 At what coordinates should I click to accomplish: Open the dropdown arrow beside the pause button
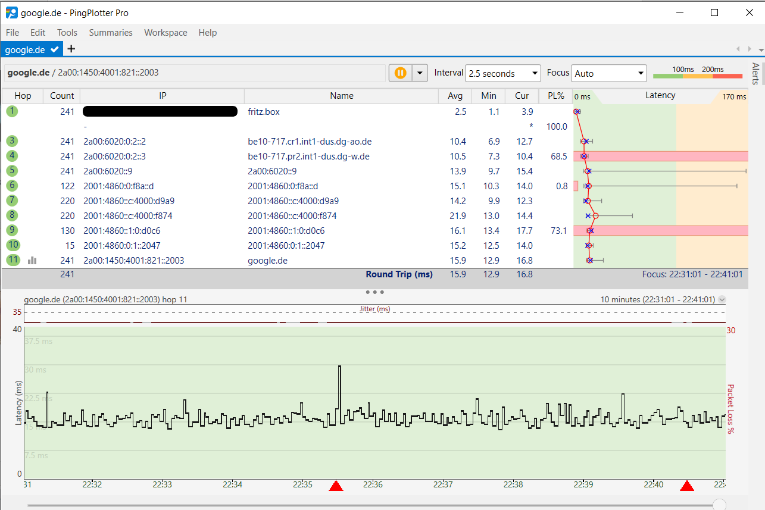click(420, 73)
